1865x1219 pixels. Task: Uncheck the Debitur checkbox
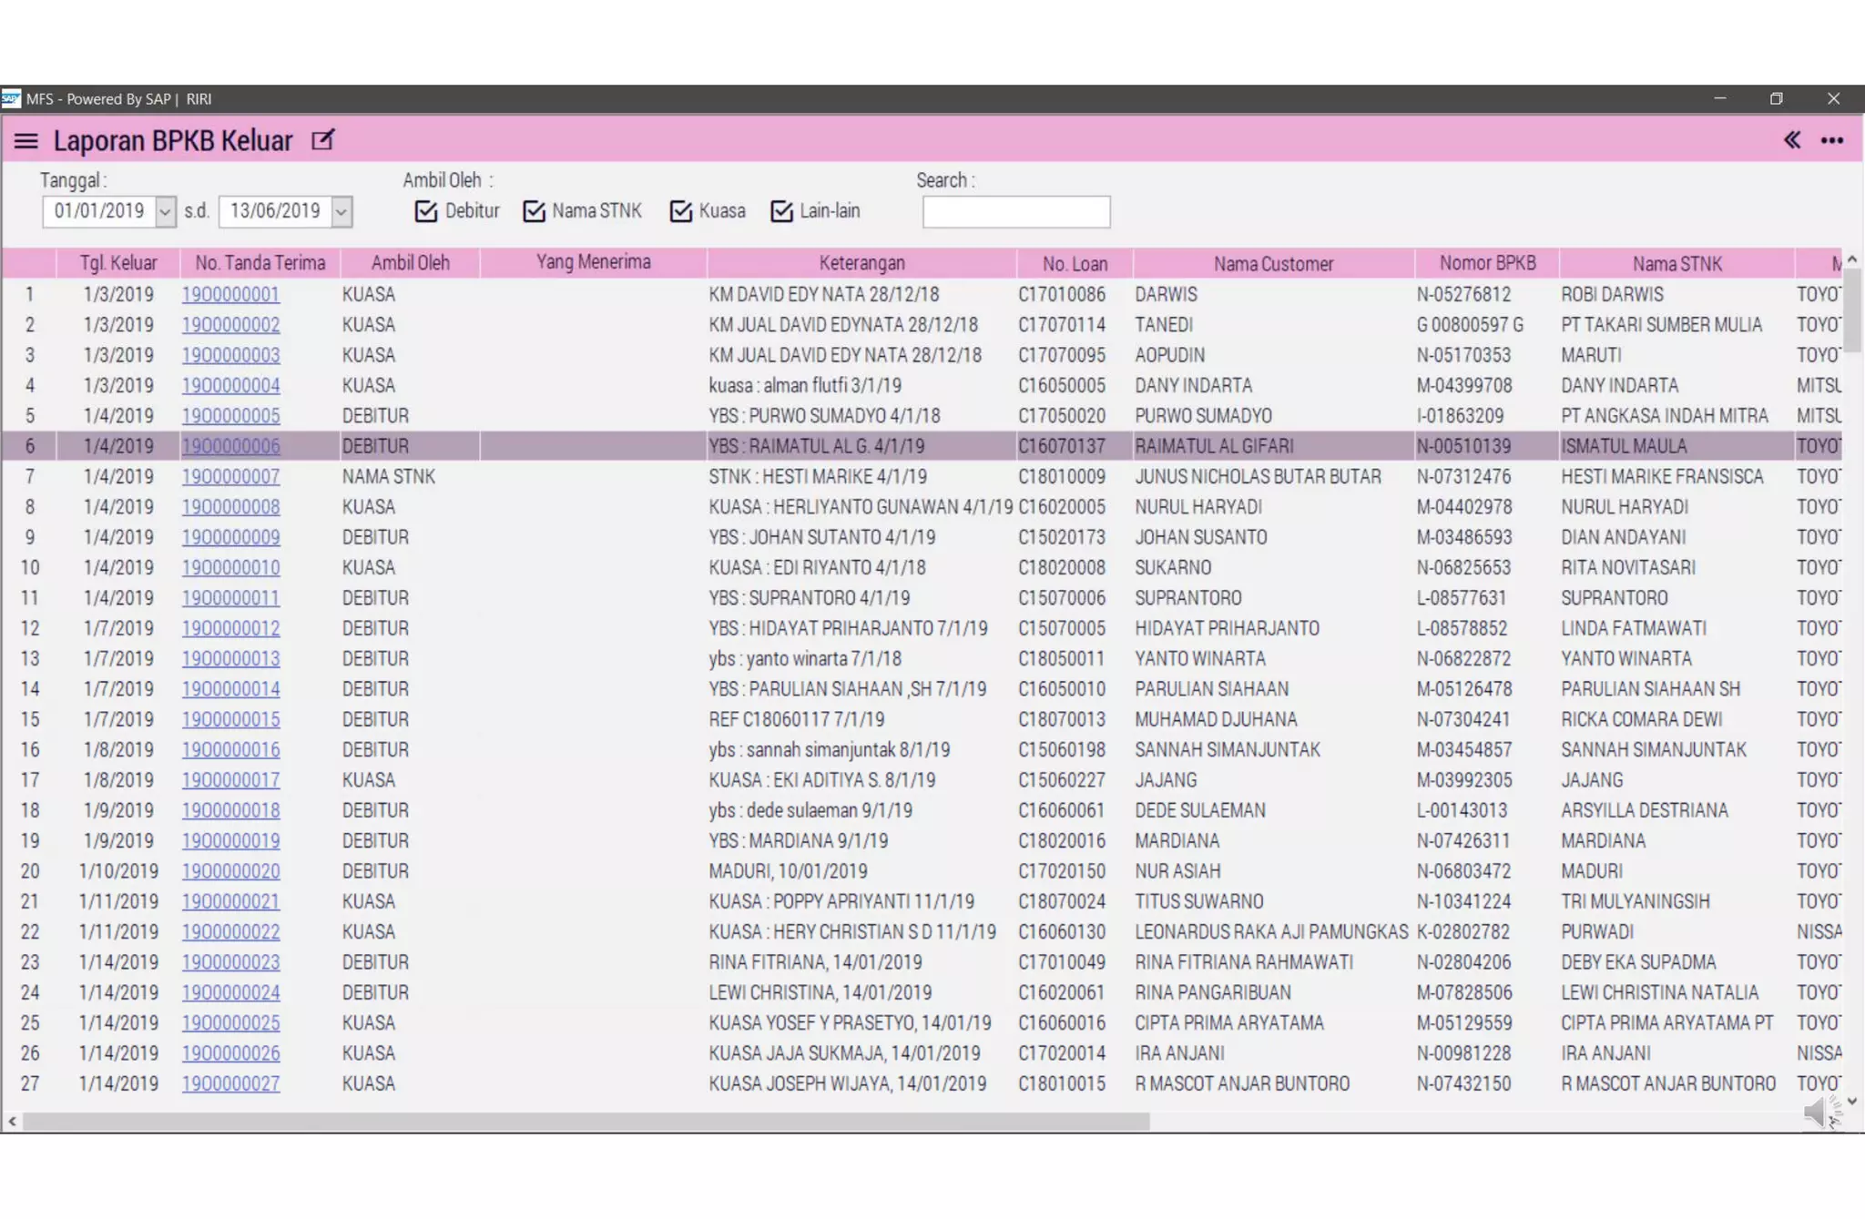(426, 211)
